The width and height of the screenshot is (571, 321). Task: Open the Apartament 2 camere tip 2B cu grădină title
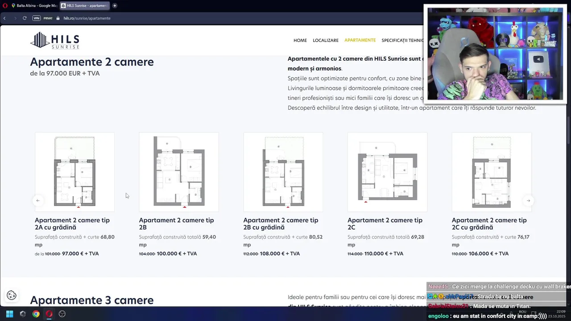coord(281,224)
